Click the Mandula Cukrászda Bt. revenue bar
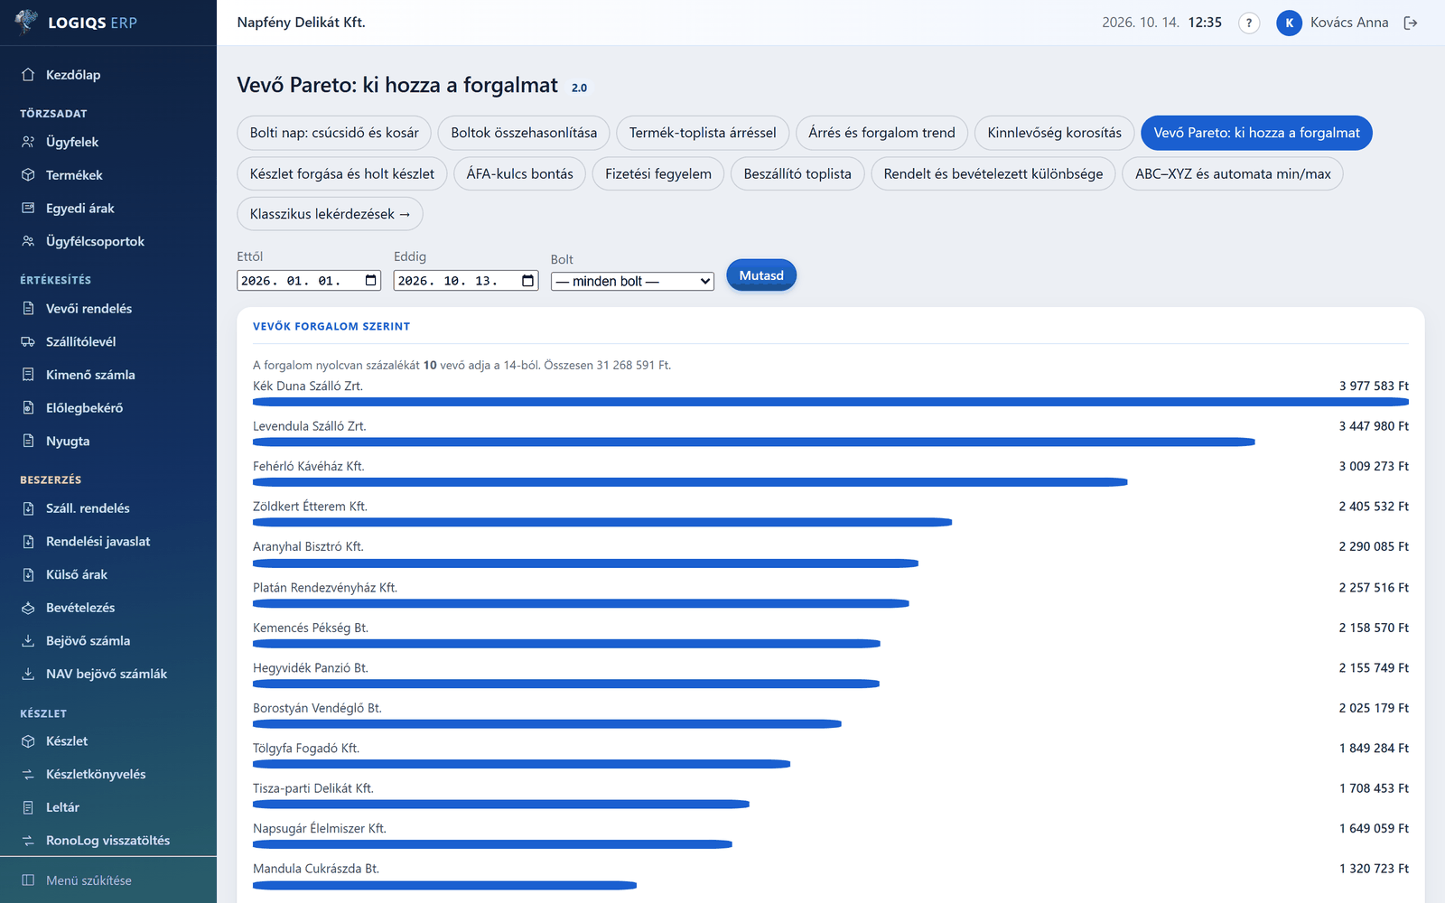Image resolution: width=1445 pixels, height=903 pixels. coord(444,885)
